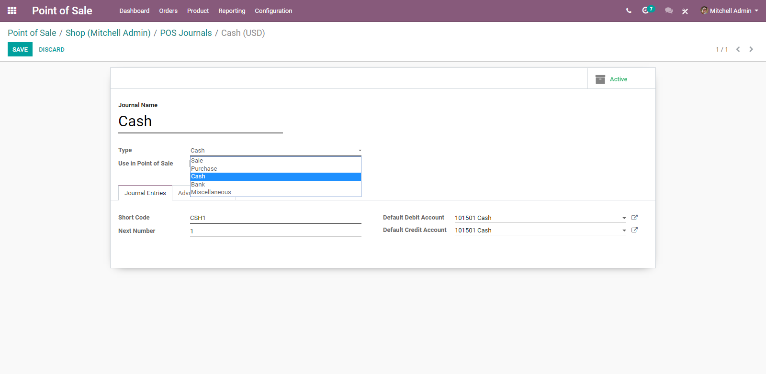The image size is (766, 374).
Task: Click the Point of Sale app title
Action: (x=62, y=11)
